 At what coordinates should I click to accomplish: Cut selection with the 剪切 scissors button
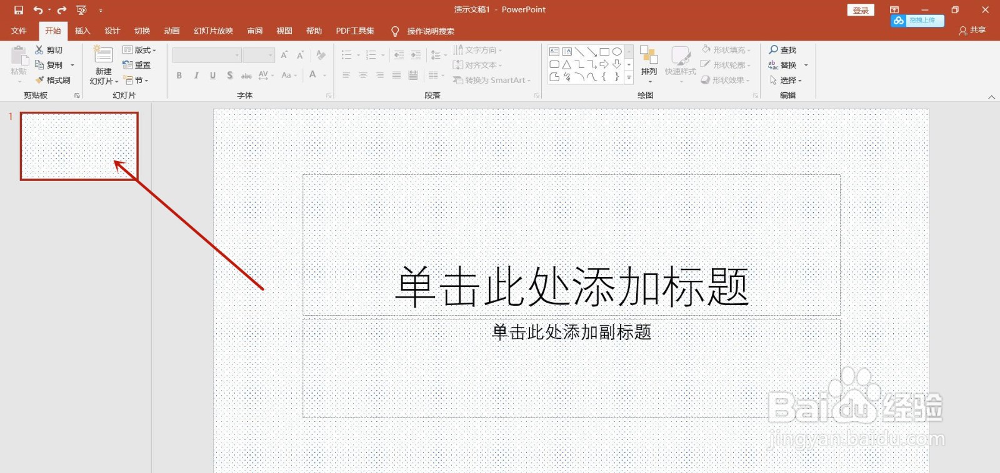[x=49, y=50]
